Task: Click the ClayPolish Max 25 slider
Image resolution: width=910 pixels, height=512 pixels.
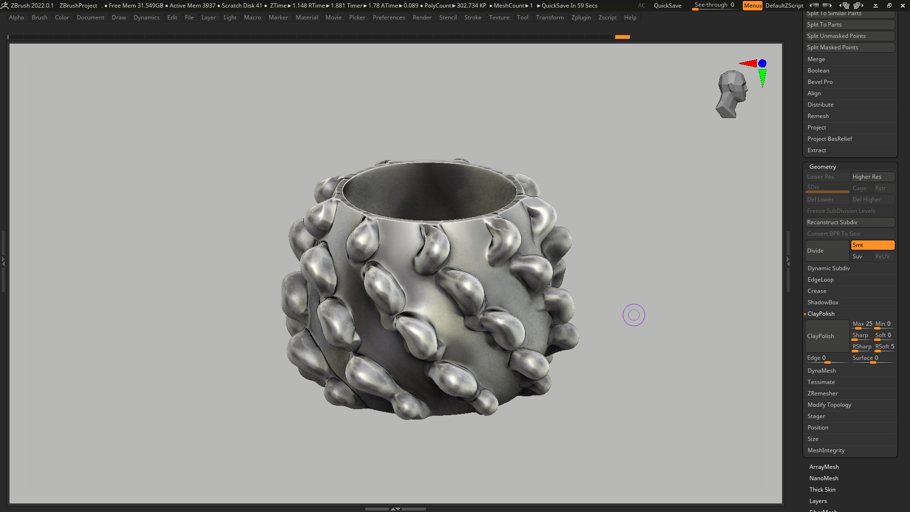Action: 862,325
